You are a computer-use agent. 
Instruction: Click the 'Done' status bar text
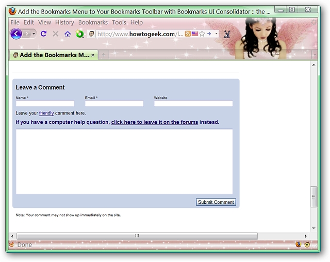(x=25, y=245)
